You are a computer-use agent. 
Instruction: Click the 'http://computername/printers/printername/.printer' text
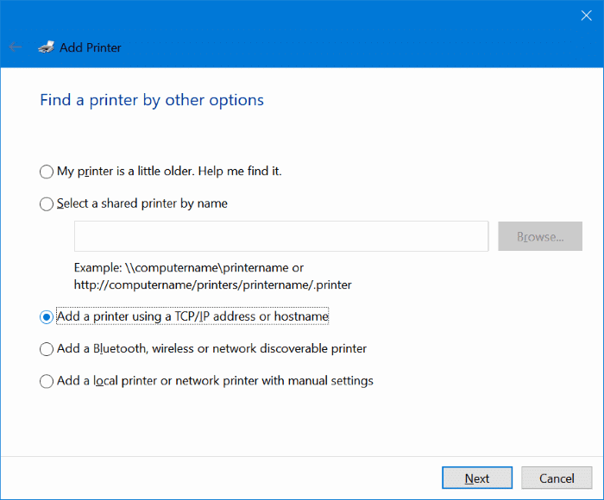[212, 284]
